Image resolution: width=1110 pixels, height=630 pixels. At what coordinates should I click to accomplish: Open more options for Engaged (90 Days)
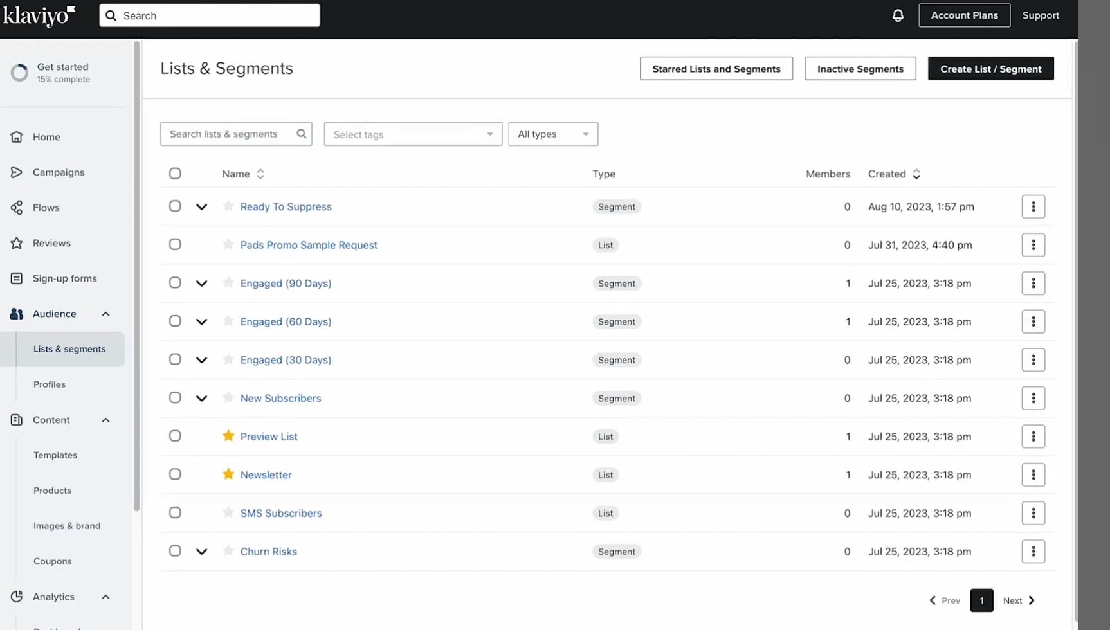click(x=1033, y=283)
